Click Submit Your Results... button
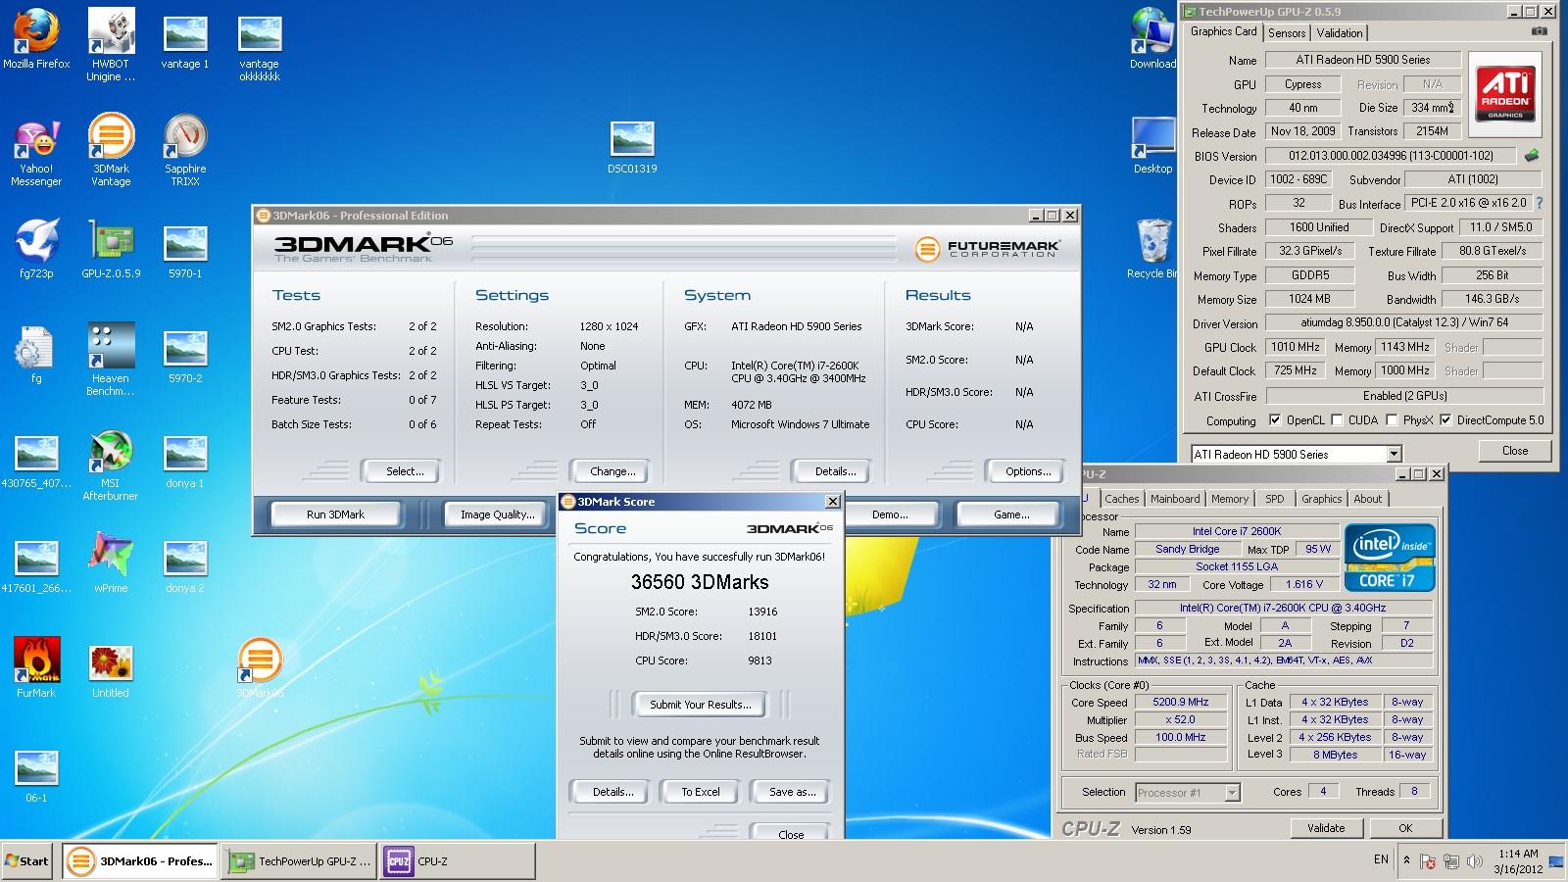Screen dimensions: 1568x882 pyautogui.click(x=700, y=705)
